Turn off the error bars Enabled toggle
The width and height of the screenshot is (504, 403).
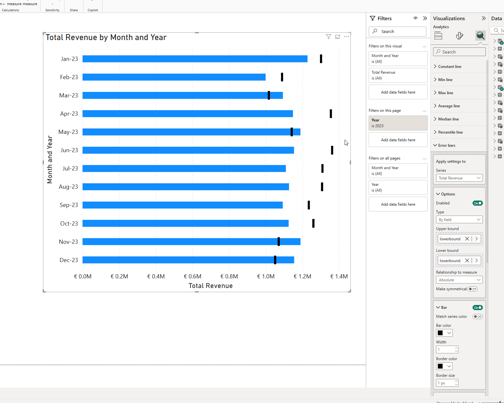tap(478, 203)
